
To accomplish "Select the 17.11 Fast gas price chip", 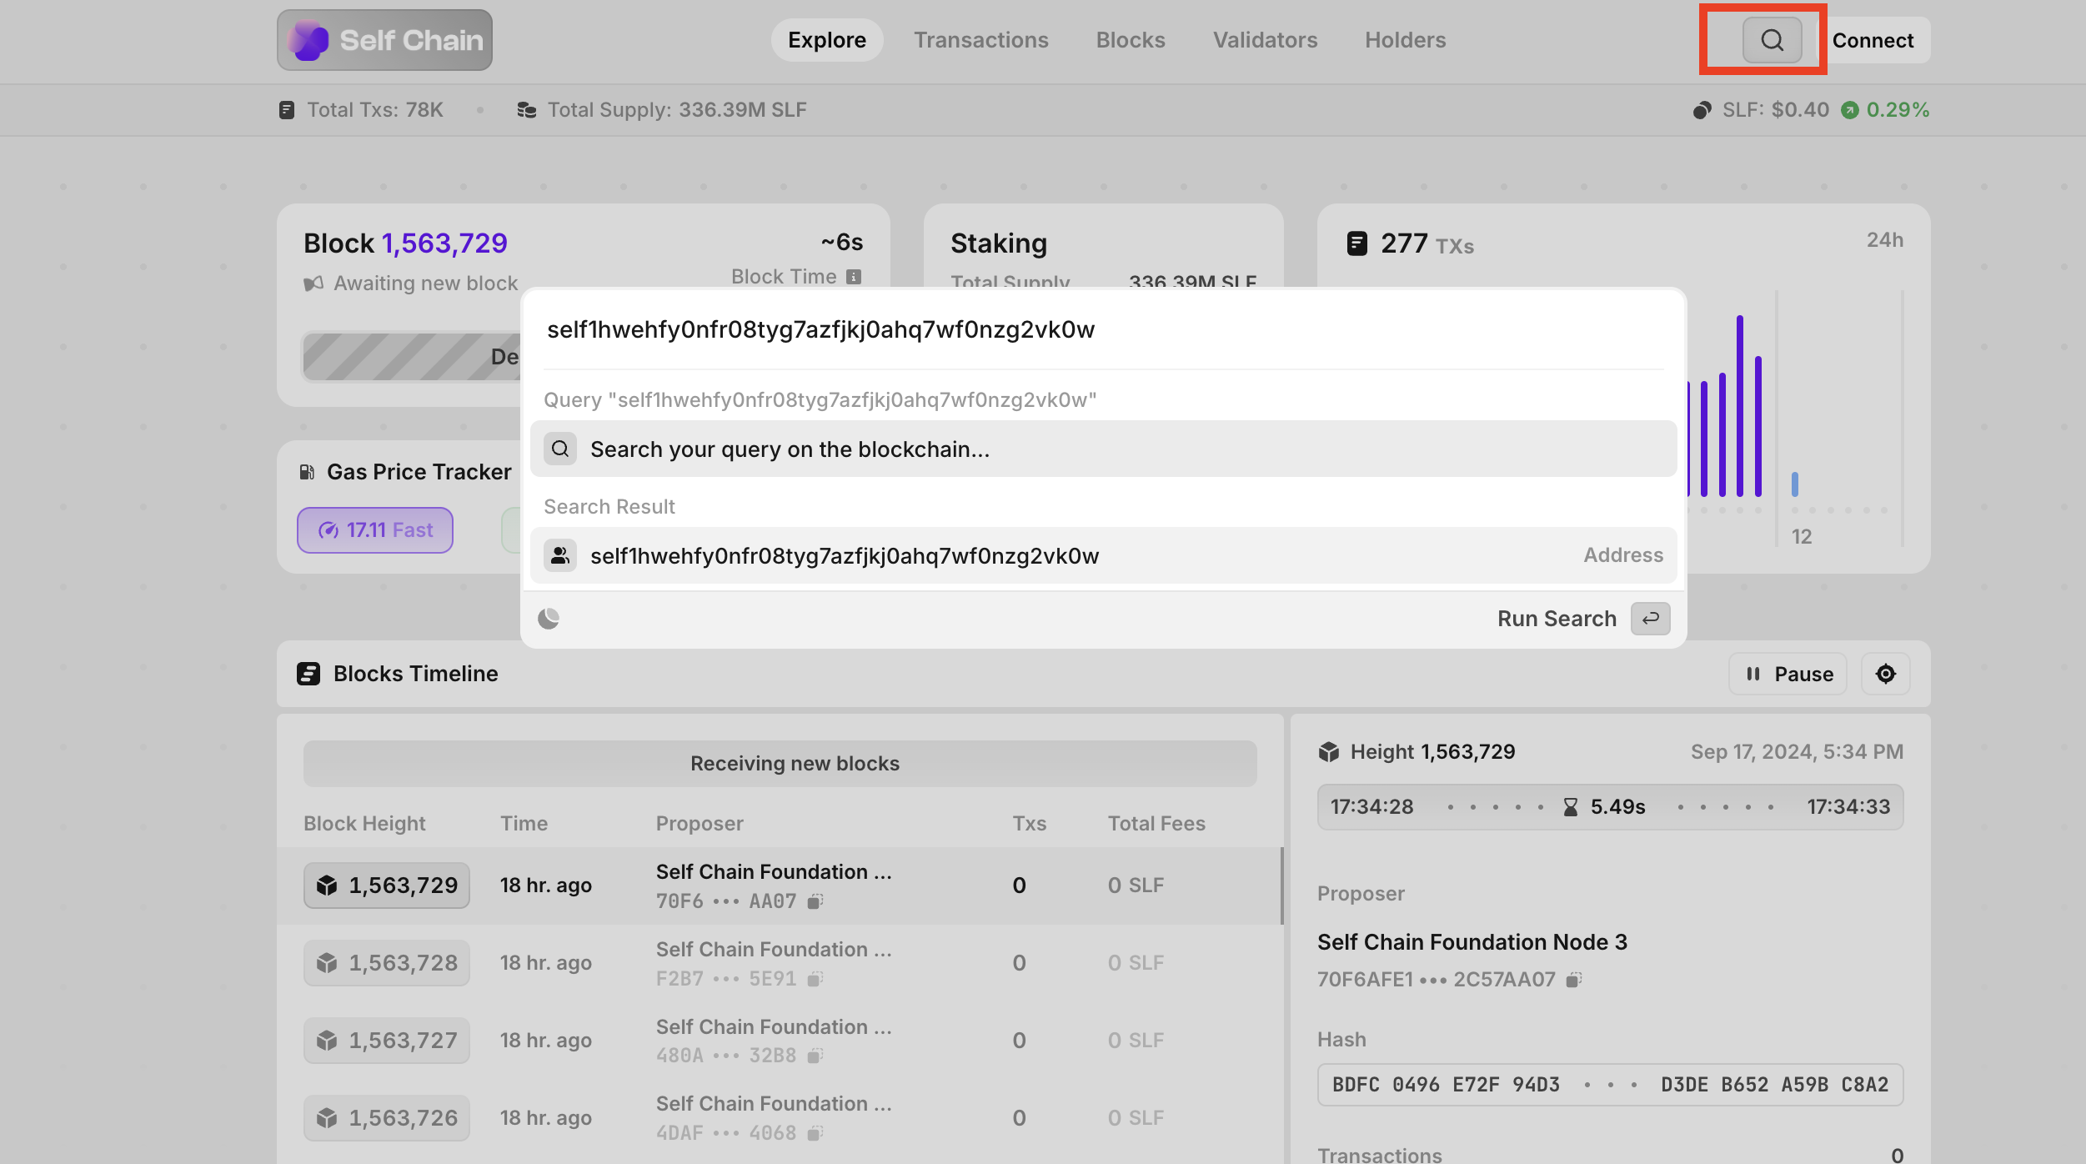I will [x=375, y=530].
